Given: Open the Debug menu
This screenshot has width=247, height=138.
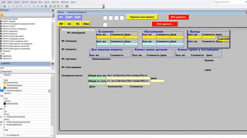Looking at the screenshot, I should tap(33, 2).
